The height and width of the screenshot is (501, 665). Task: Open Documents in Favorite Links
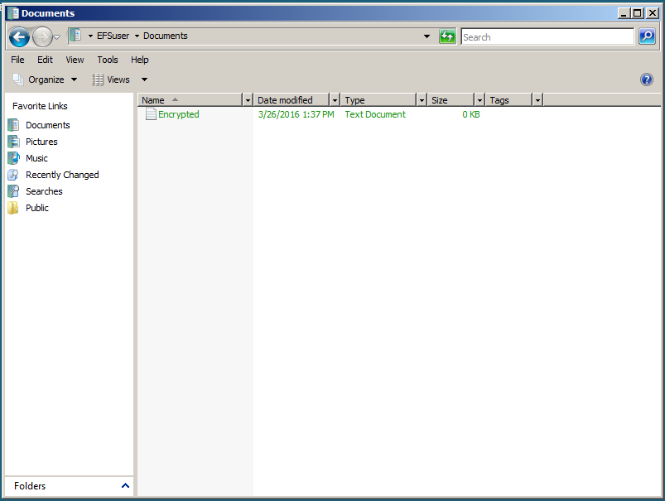pyautogui.click(x=47, y=125)
